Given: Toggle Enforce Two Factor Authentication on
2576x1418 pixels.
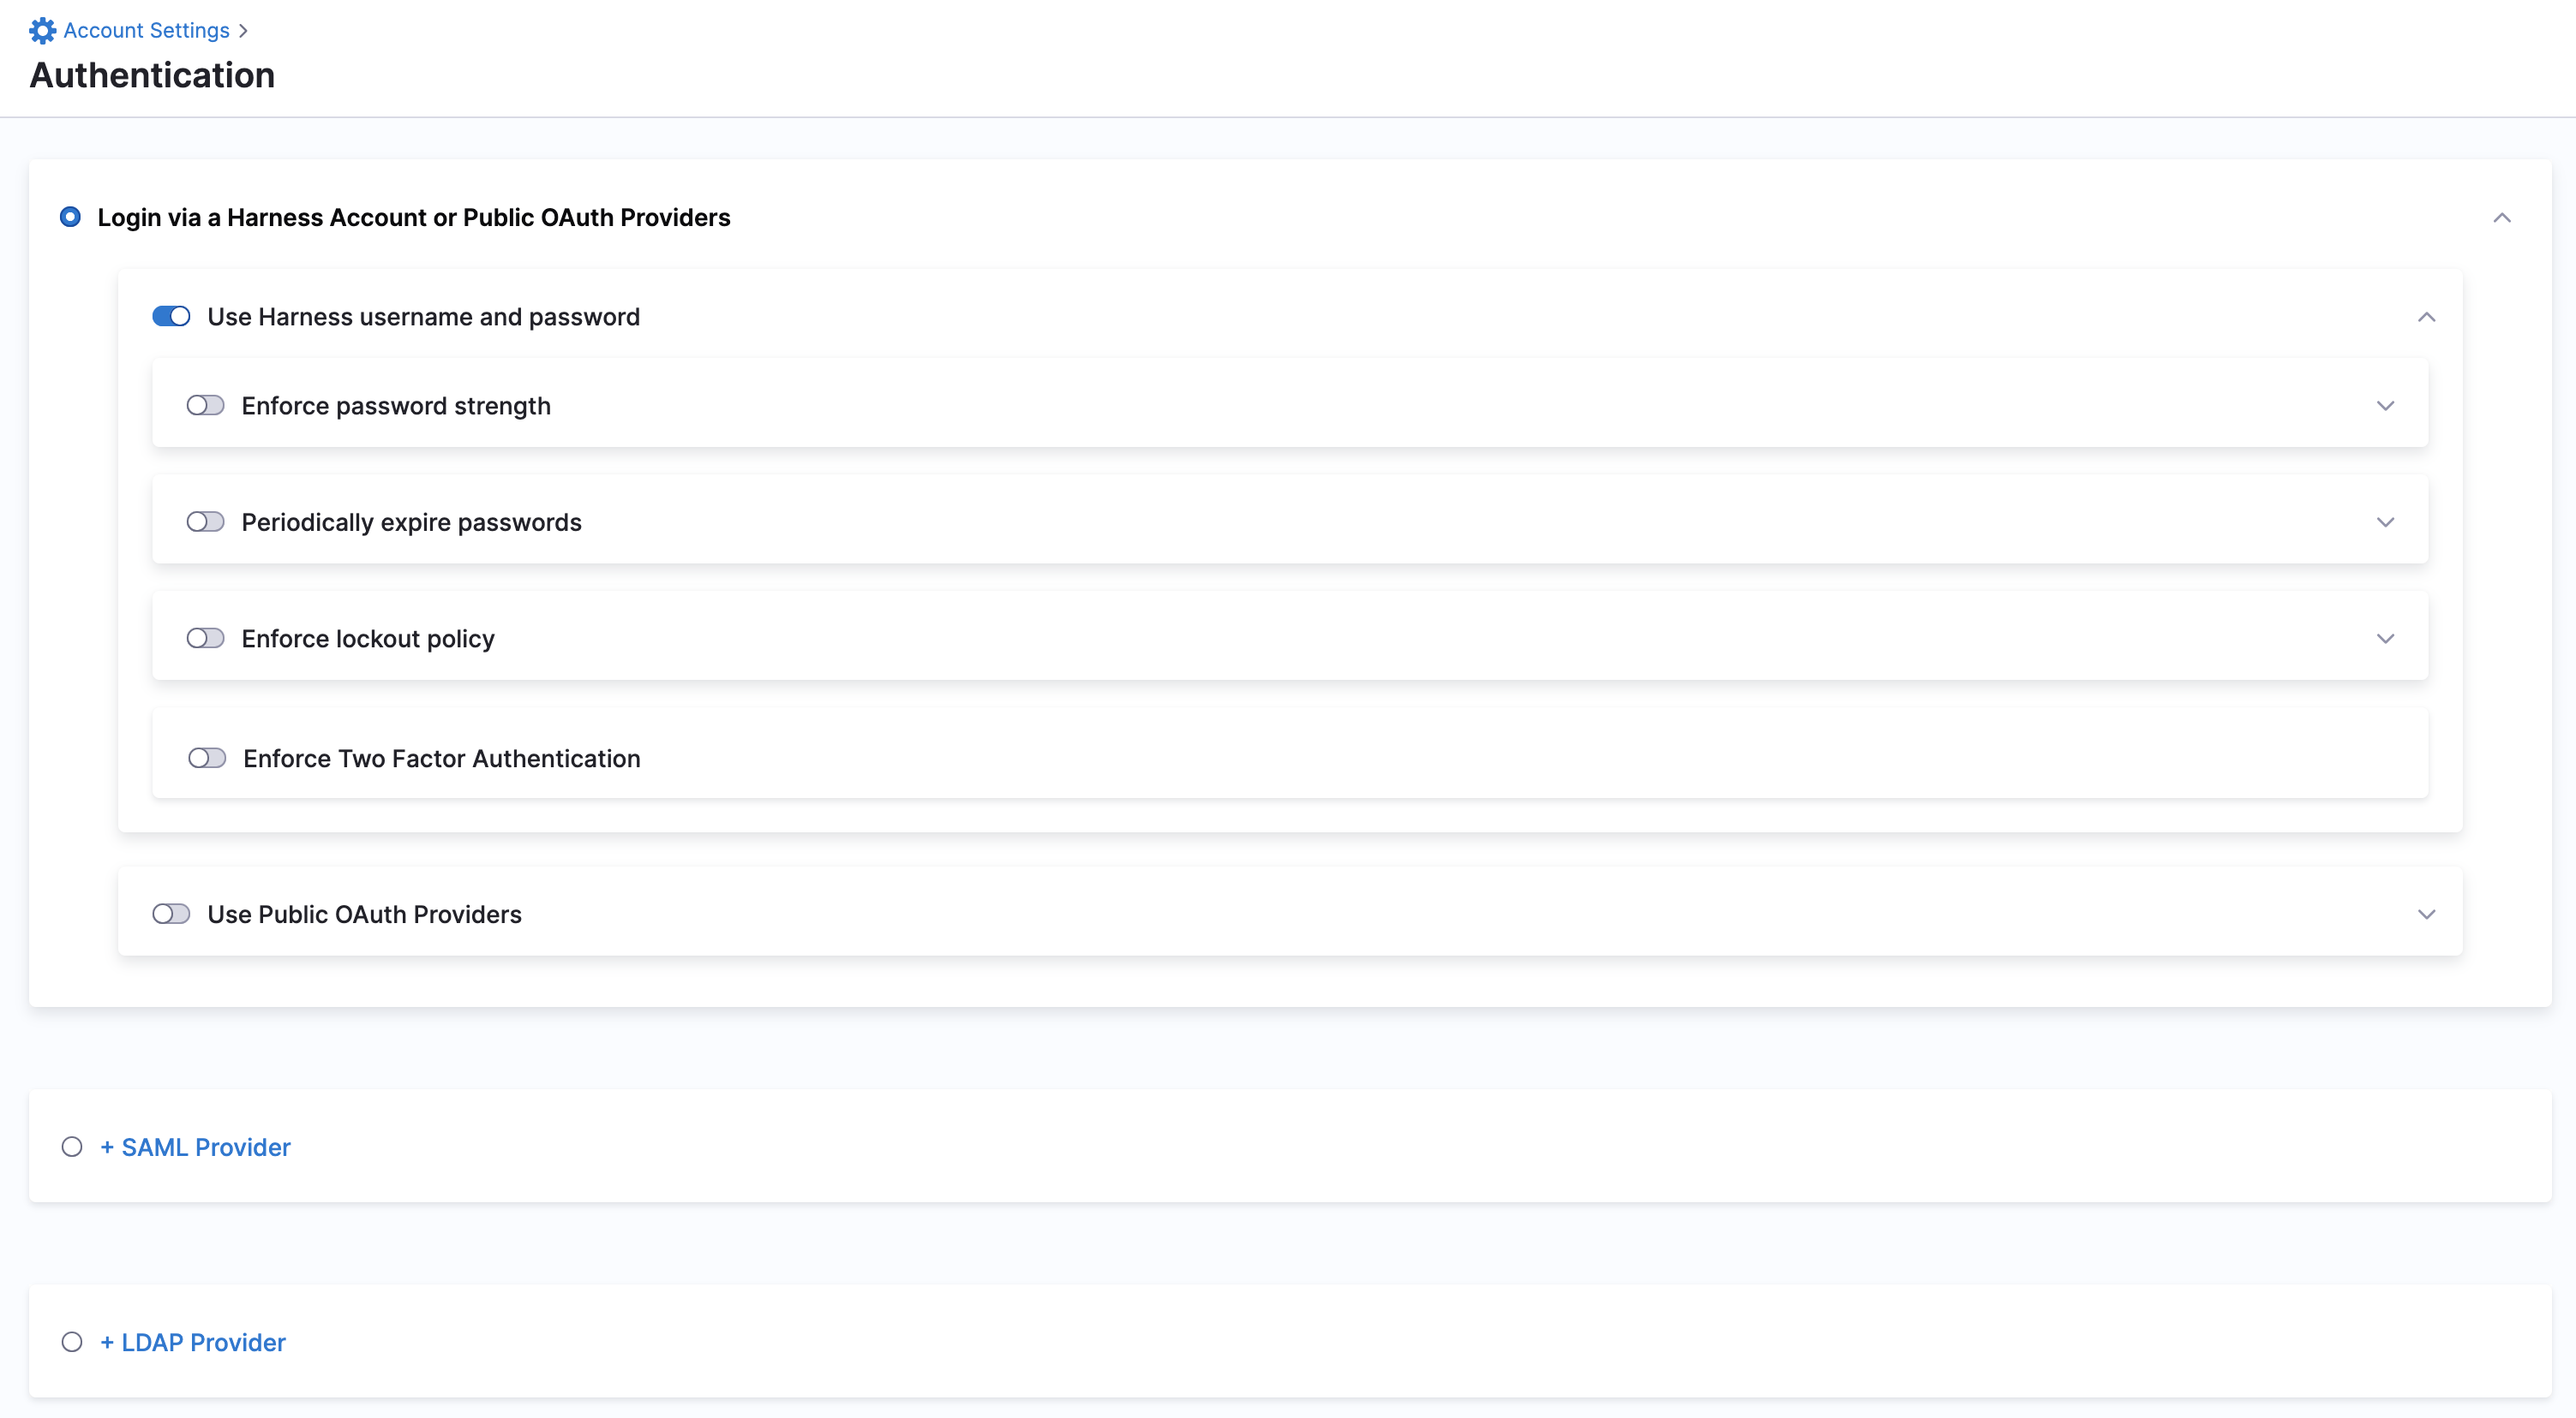Looking at the screenshot, I should [x=207, y=759].
